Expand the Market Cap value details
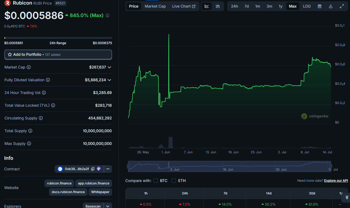This screenshot has width=350, height=208. point(109,67)
